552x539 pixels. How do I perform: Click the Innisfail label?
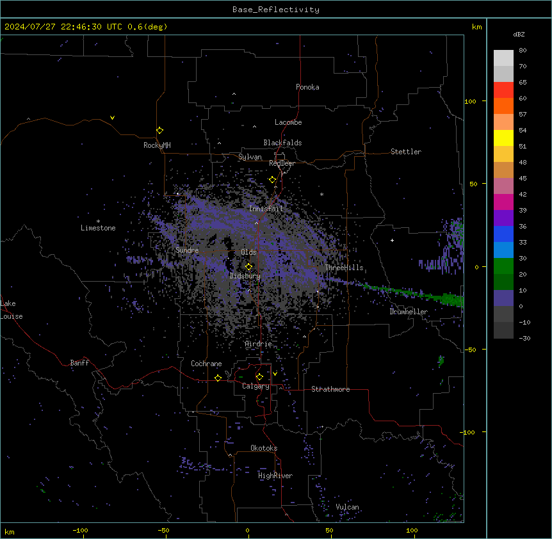point(266,209)
